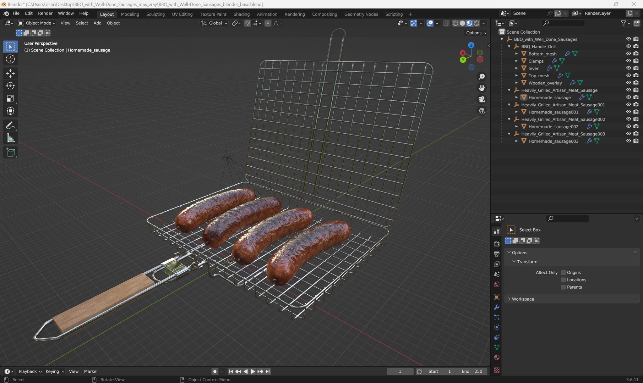
Task: Select the Measure tool
Action: (x=10, y=138)
